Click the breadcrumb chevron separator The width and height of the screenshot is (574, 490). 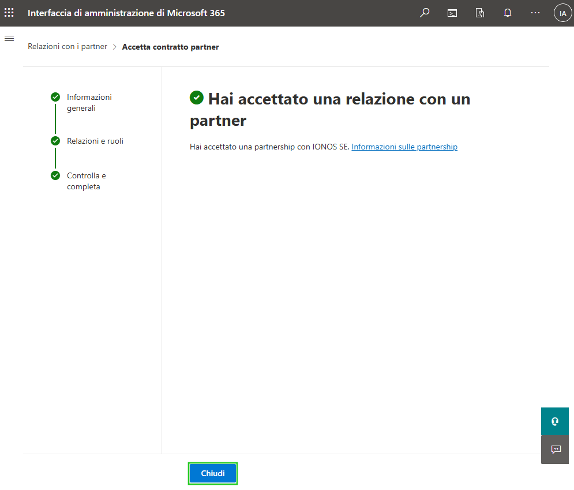[115, 47]
